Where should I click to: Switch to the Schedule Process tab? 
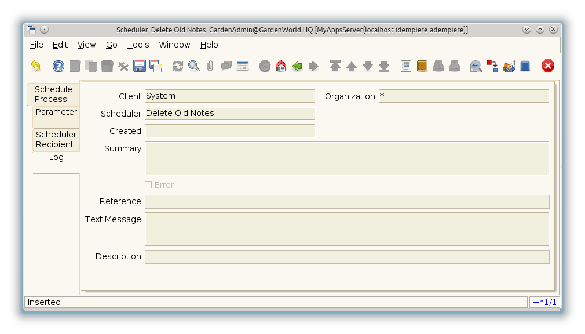[53, 95]
